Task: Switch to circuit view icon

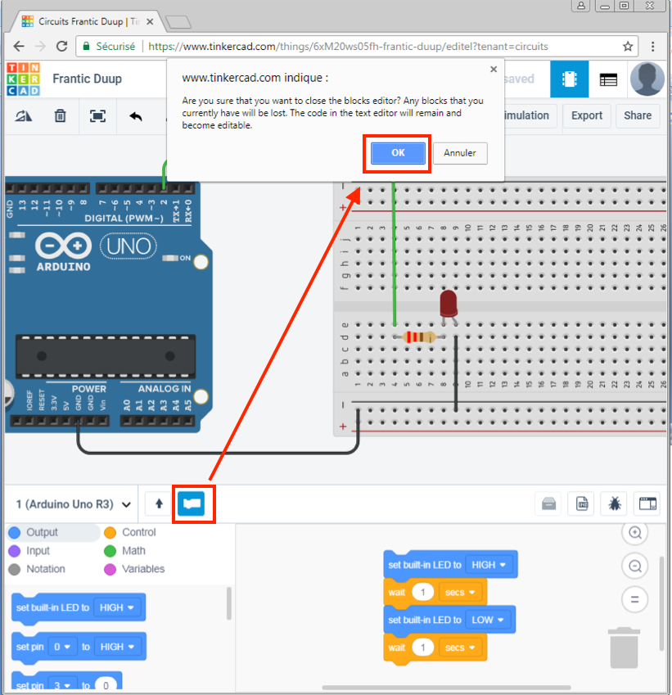Action: click(569, 79)
